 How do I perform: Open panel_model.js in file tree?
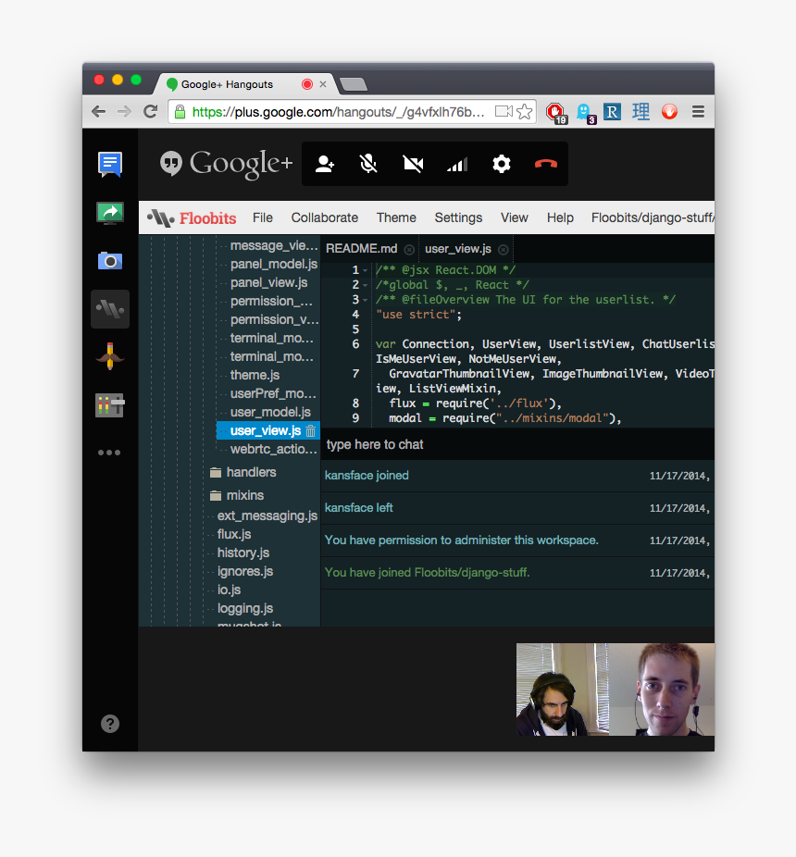coord(274,264)
